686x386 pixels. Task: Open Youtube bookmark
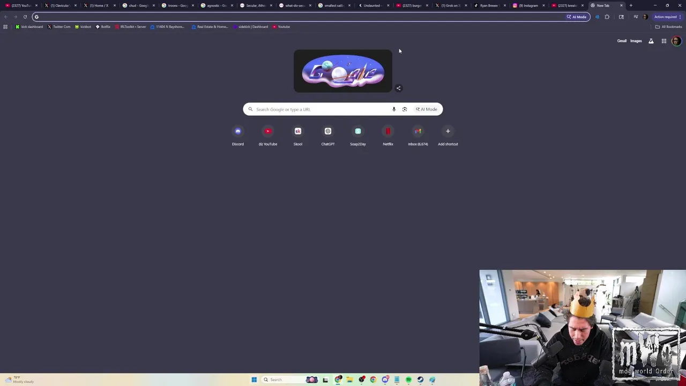click(281, 27)
